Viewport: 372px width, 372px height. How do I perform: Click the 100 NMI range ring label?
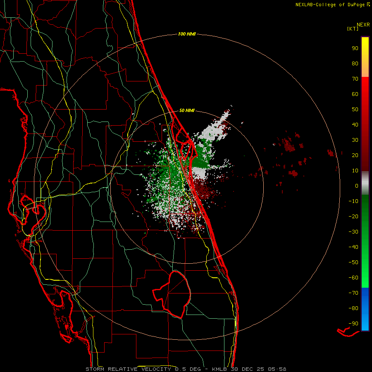187,34
